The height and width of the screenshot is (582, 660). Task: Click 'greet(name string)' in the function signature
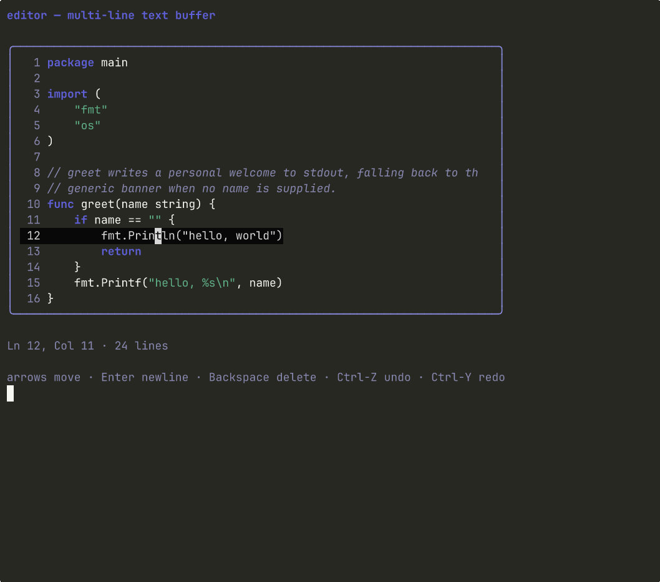[x=142, y=204]
